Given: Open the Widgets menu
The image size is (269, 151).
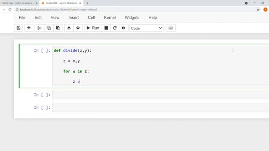Looking at the screenshot, I should 132,18.
